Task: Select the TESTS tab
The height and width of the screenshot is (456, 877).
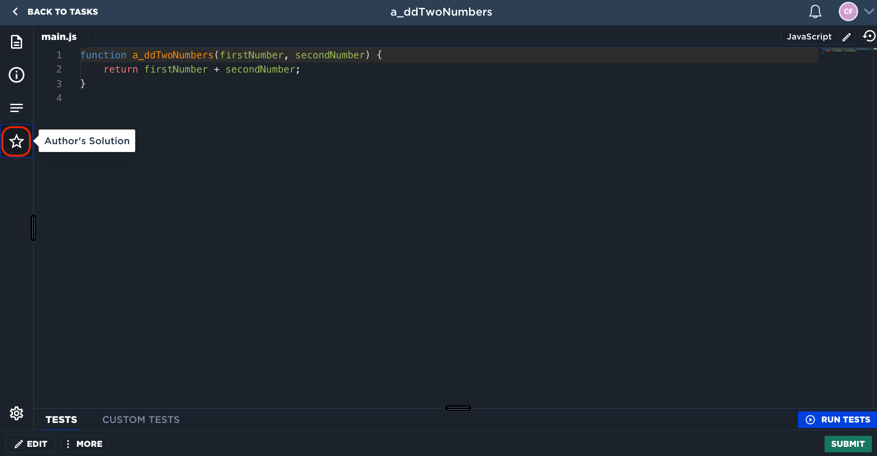Action: (x=61, y=419)
